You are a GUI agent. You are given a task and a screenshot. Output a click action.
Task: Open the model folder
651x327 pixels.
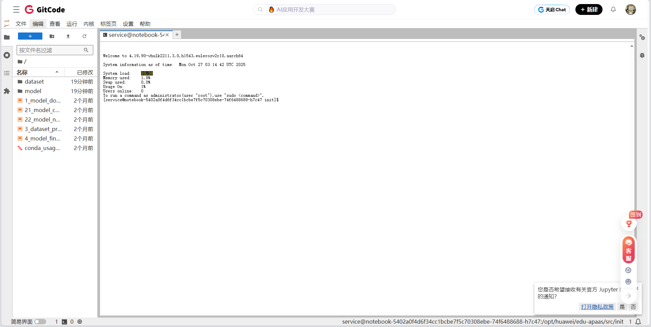55,91
